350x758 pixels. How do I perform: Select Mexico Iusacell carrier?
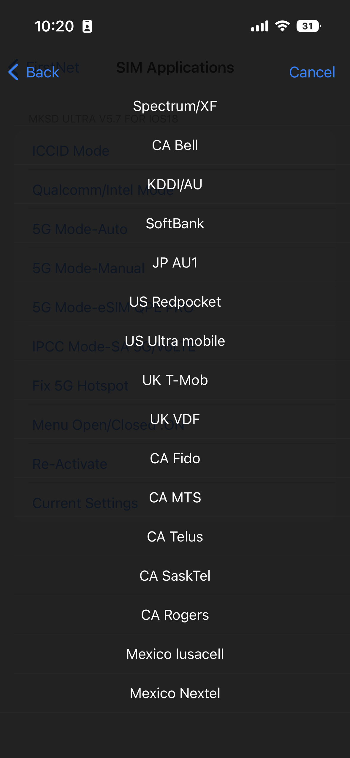pyautogui.click(x=175, y=654)
